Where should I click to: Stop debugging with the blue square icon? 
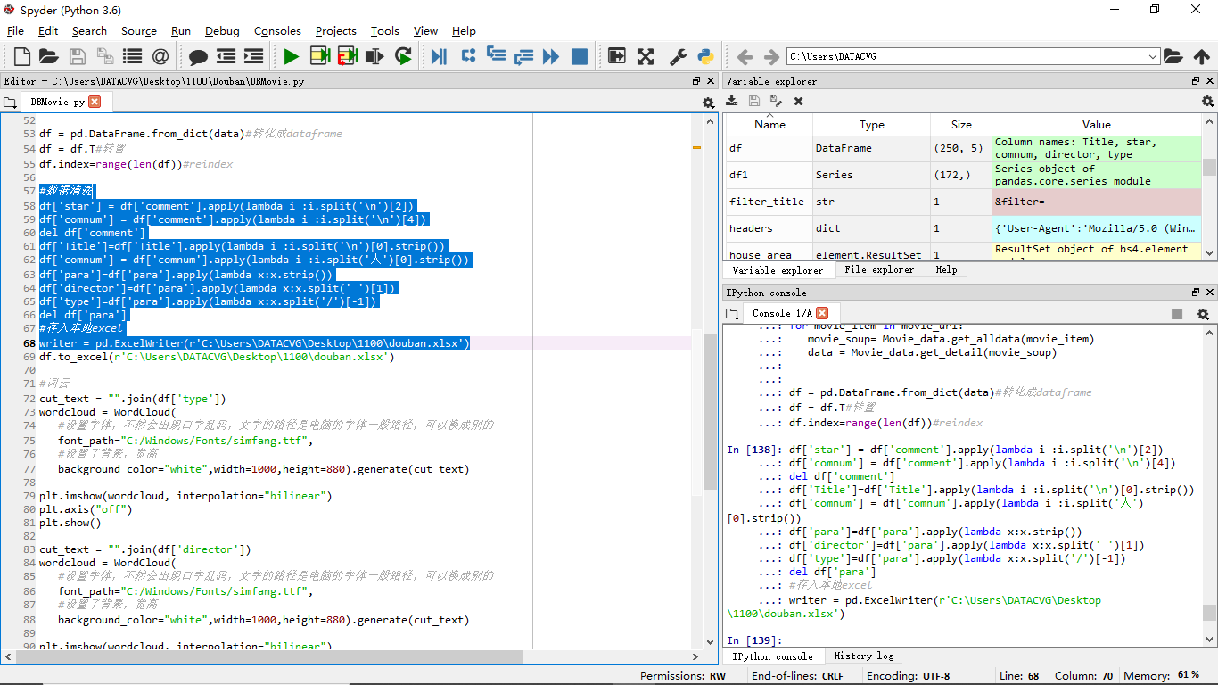click(x=580, y=56)
